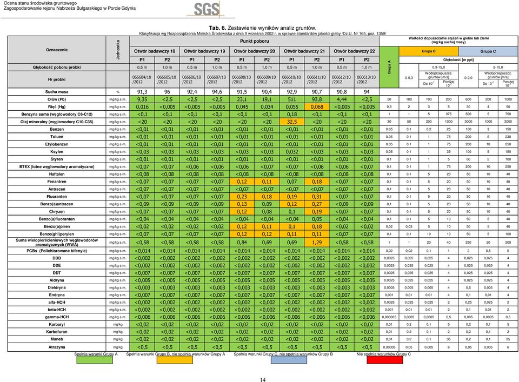Click the green Grupa A legend swatch
The image size is (519, 382).
click(95, 360)
